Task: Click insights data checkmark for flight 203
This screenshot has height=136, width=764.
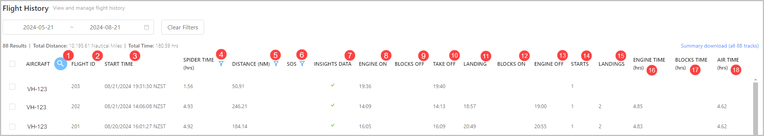Action: coord(332,85)
